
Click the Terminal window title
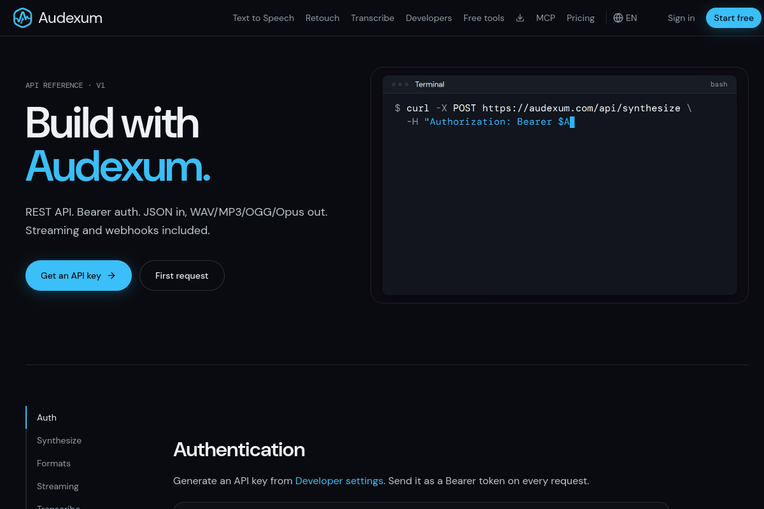pos(430,85)
